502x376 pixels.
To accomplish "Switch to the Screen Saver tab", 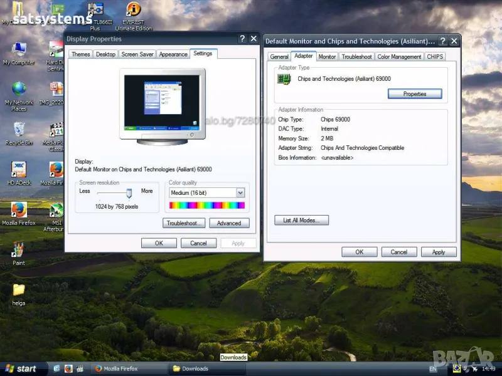I will tap(137, 55).
